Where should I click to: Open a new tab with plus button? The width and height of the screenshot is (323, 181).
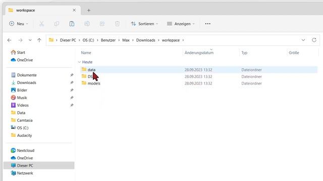pos(89,10)
